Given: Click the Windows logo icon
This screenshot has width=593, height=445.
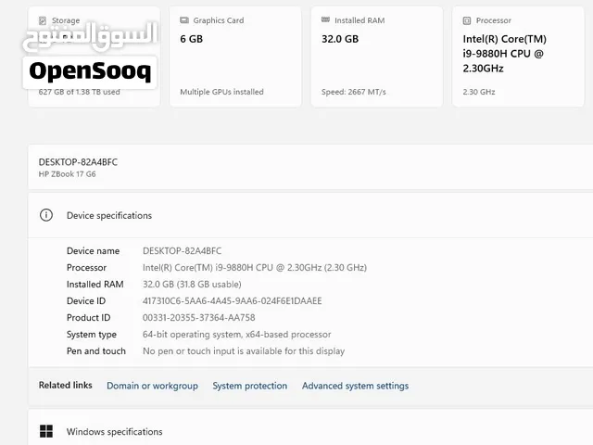Looking at the screenshot, I should coord(46,431).
